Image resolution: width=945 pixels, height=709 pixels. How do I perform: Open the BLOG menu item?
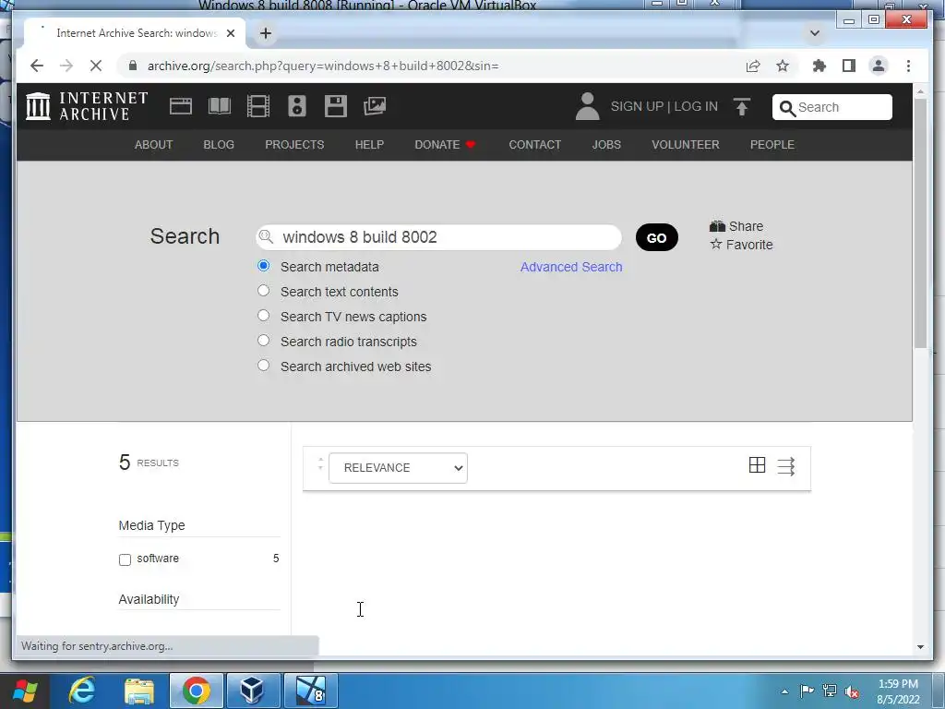click(219, 145)
